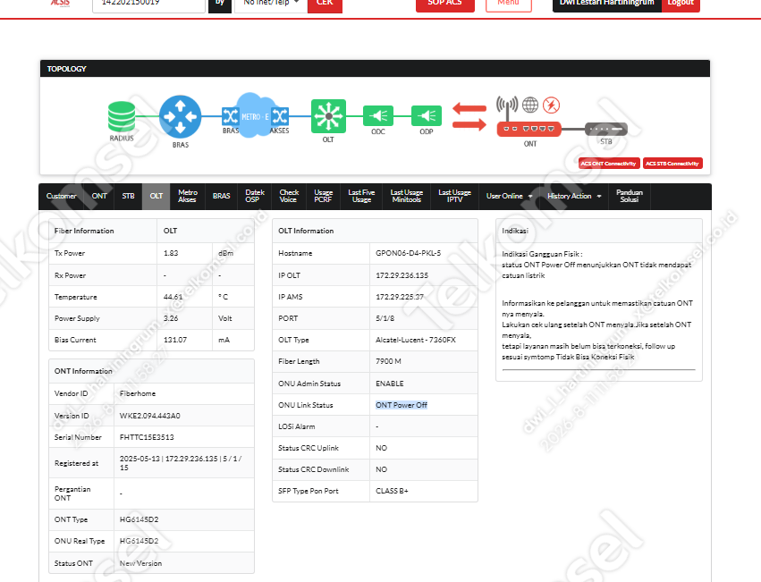Image resolution: width=761 pixels, height=582 pixels.
Task: Click OLT Type Alcatel-Lucent - 7360FX
Action: pos(416,340)
